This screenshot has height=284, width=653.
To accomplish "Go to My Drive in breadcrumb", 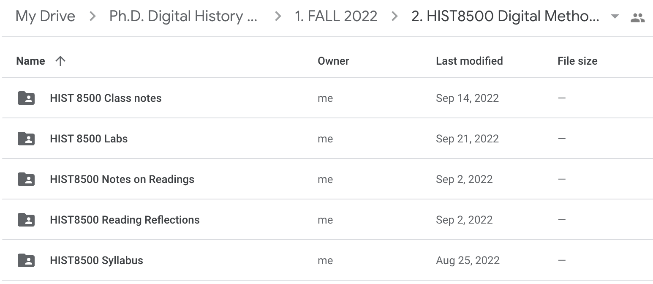I will [45, 16].
